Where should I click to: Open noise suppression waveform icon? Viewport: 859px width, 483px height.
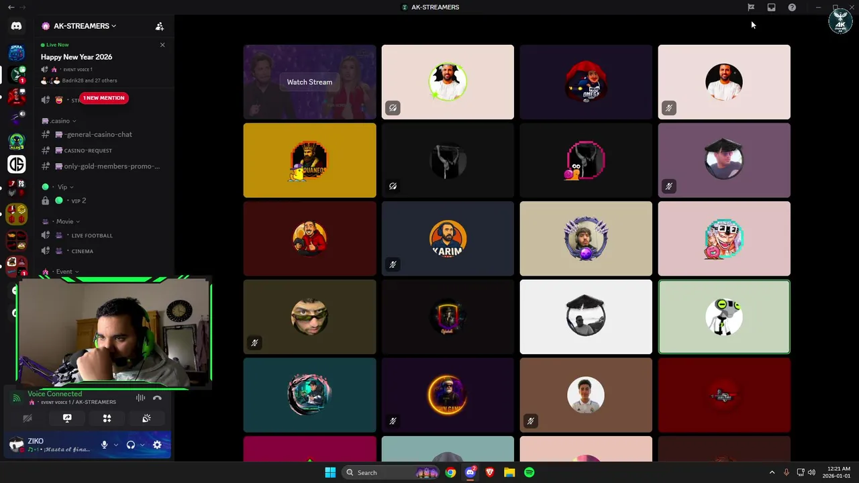(140, 398)
